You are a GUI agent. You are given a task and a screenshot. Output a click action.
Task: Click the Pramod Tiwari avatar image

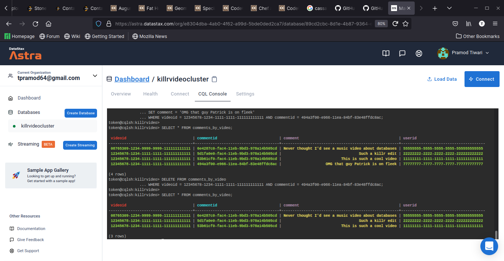click(x=443, y=53)
